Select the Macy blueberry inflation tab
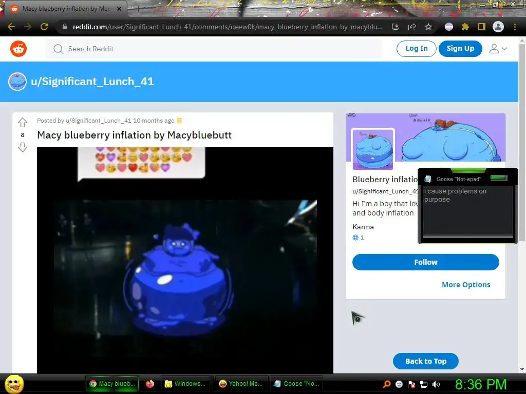Image resolution: width=526 pixels, height=394 pixels. (x=66, y=9)
